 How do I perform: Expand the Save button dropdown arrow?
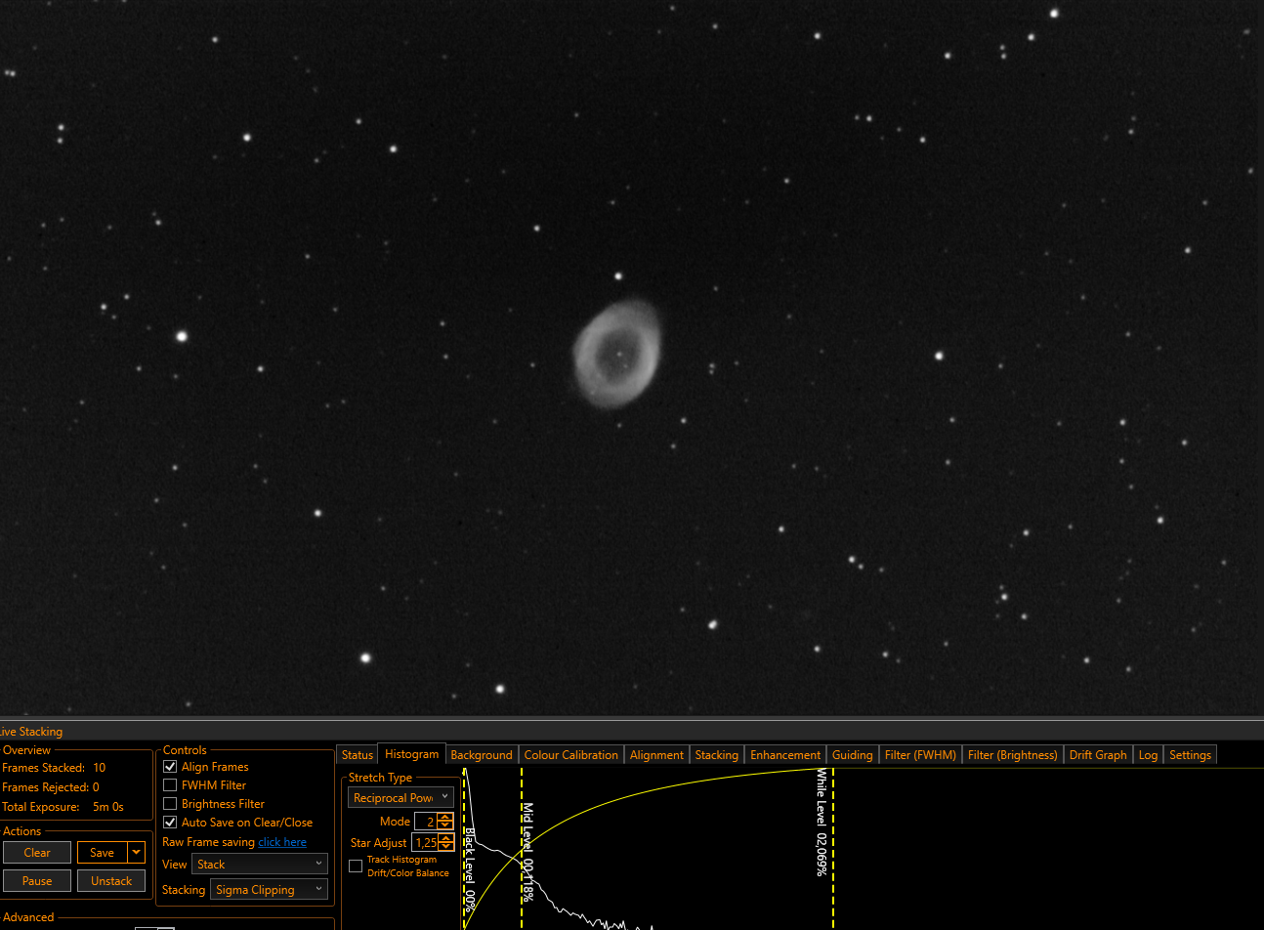[137, 853]
